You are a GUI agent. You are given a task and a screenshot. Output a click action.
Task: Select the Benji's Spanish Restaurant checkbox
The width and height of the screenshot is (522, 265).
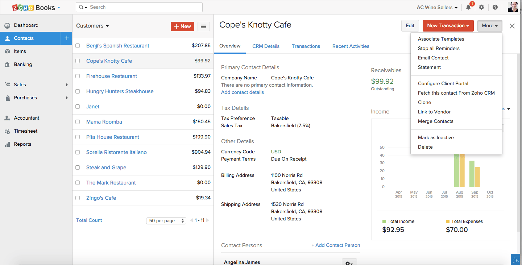[78, 46]
